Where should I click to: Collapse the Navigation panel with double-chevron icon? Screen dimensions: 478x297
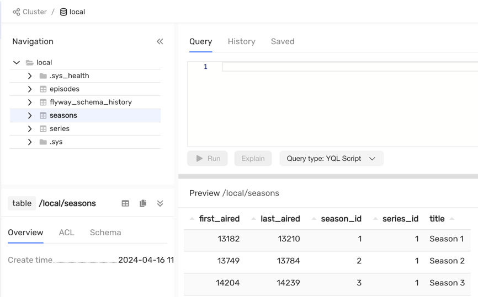coord(160,41)
